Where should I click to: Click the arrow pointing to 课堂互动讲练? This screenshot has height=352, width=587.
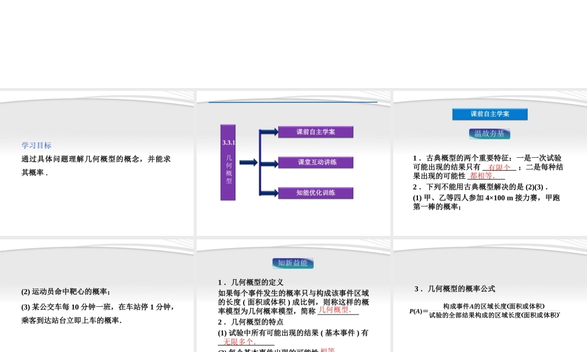coord(269,163)
